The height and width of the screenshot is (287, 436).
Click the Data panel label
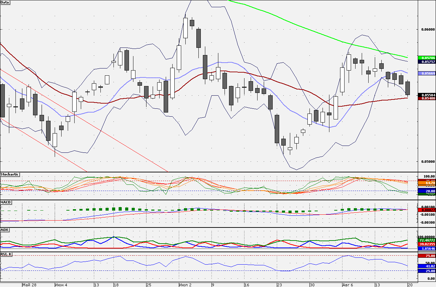[5, 2]
